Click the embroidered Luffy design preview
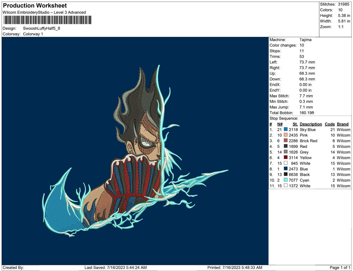 pyautogui.click(x=135, y=151)
